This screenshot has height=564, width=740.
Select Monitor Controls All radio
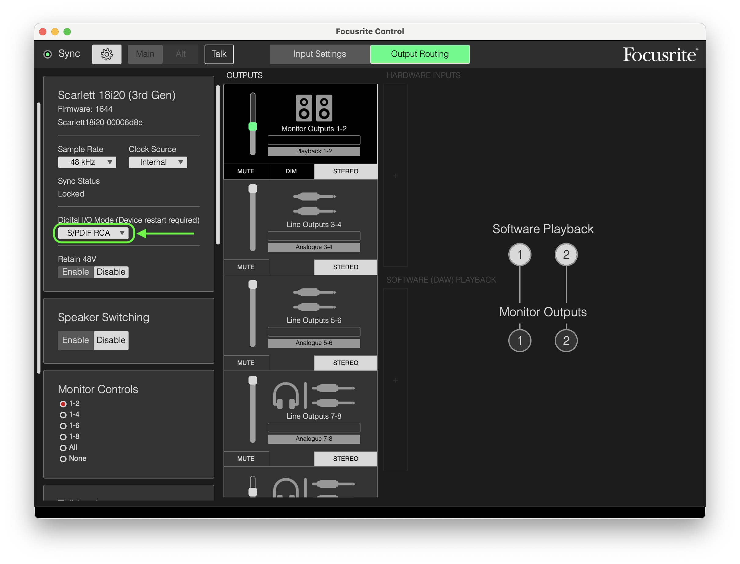63,448
